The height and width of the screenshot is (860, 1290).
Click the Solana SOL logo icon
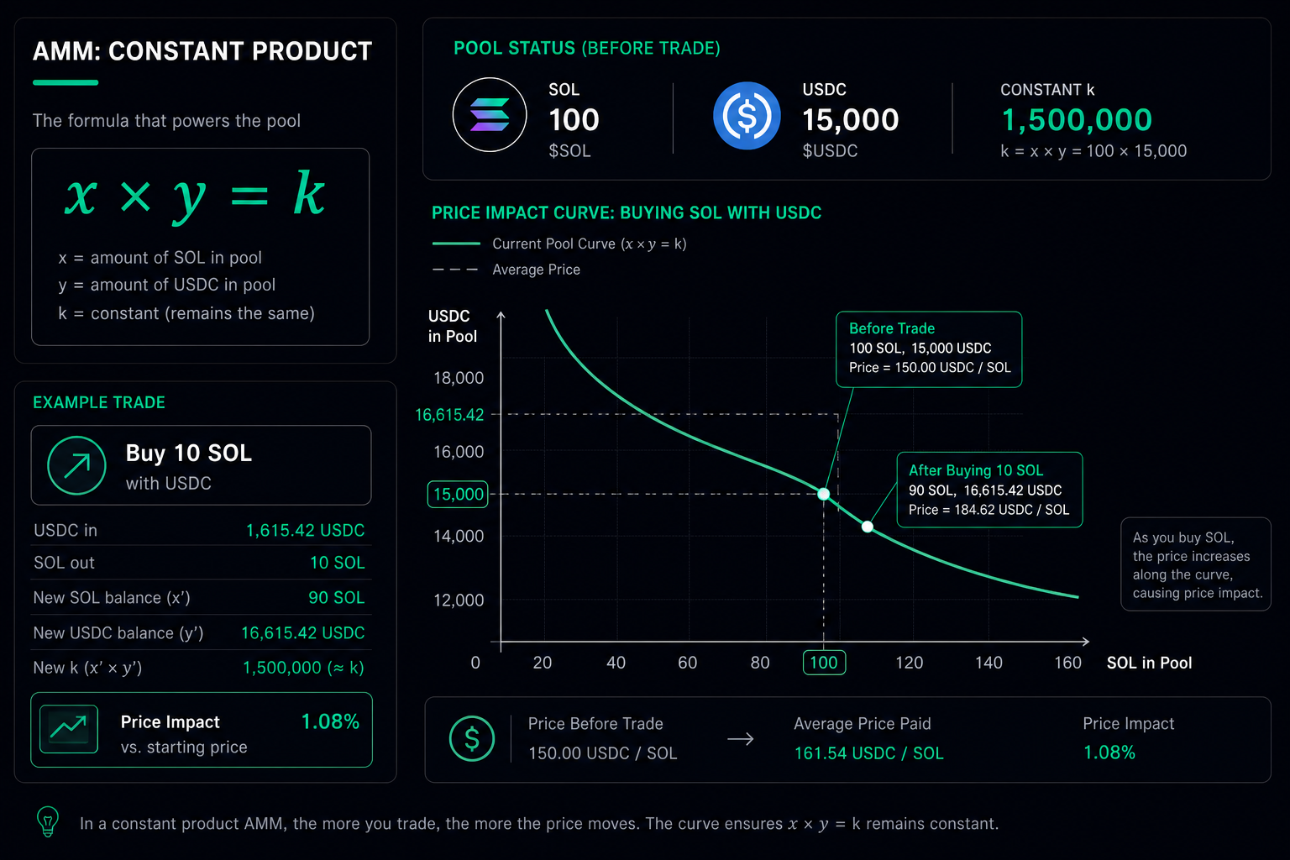pyautogui.click(x=490, y=115)
